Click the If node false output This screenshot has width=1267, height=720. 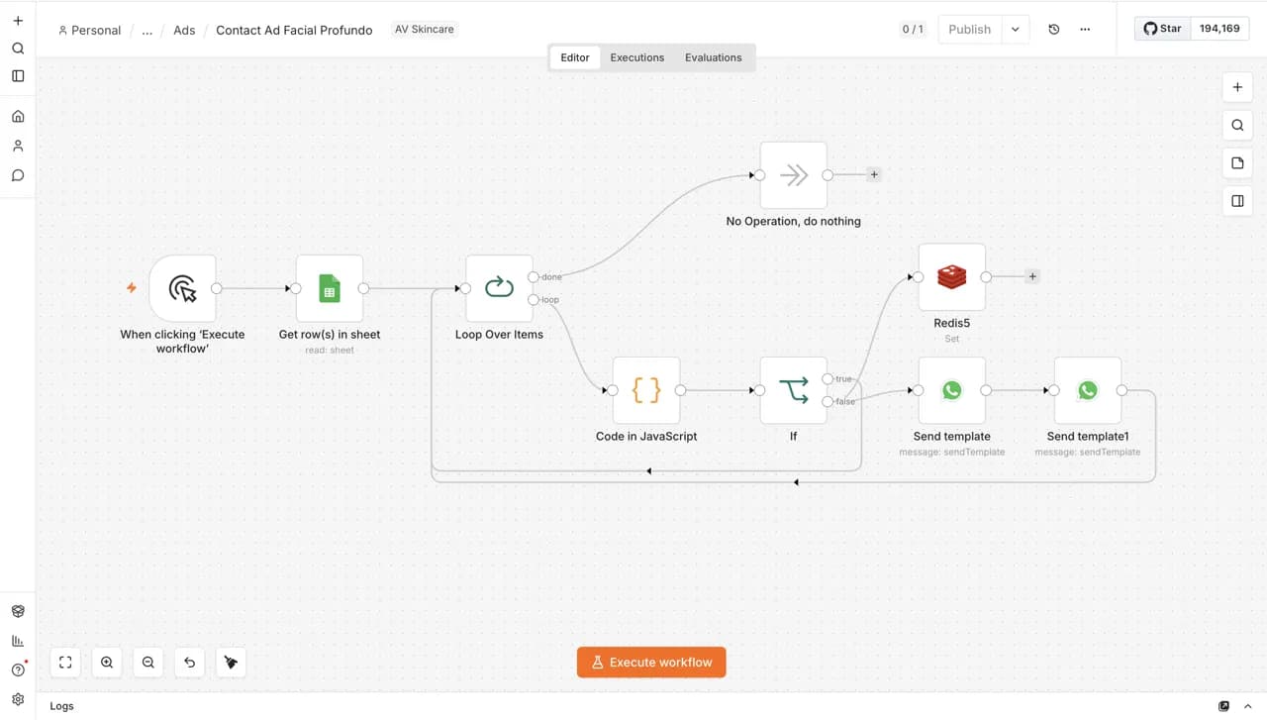828,401
